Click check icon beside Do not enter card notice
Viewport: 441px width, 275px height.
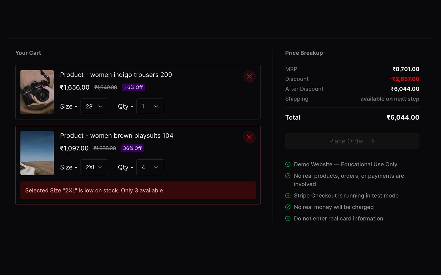pos(288,219)
